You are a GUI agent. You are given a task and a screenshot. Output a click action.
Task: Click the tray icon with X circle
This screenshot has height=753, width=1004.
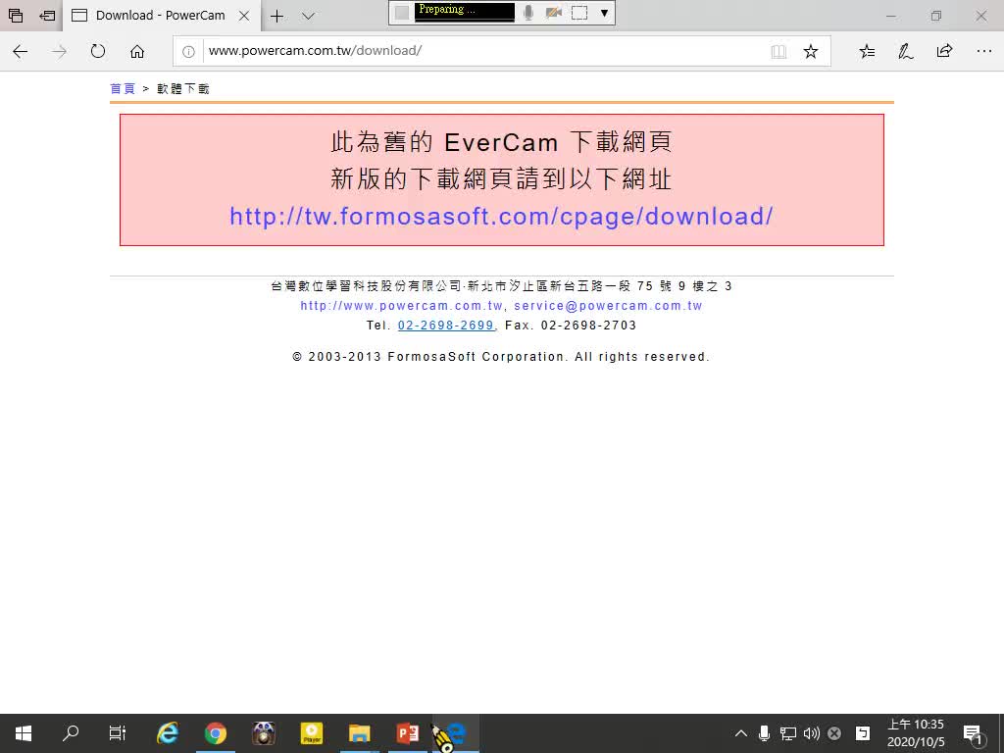pos(834,733)
